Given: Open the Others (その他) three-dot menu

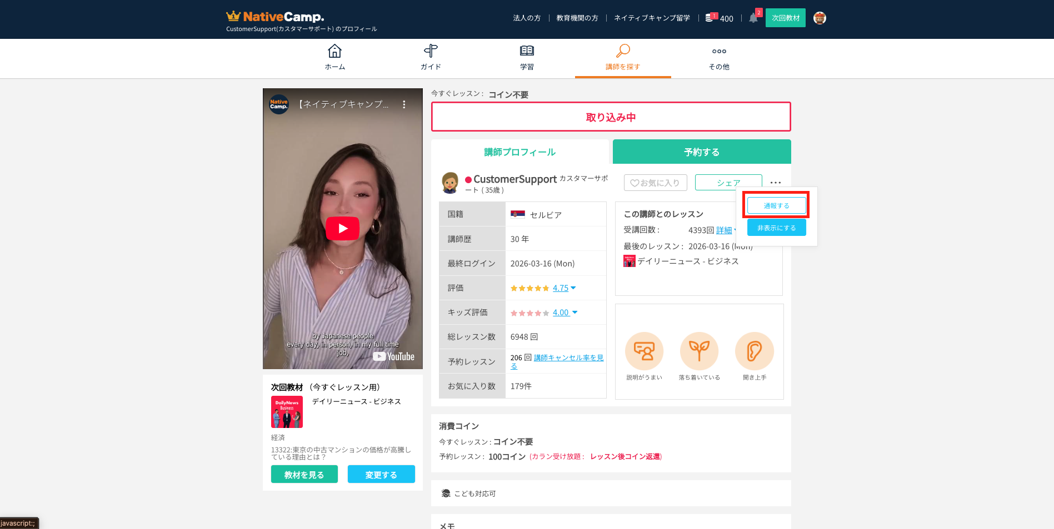Looking at the screenshot, I should click(x=719, y=51).
